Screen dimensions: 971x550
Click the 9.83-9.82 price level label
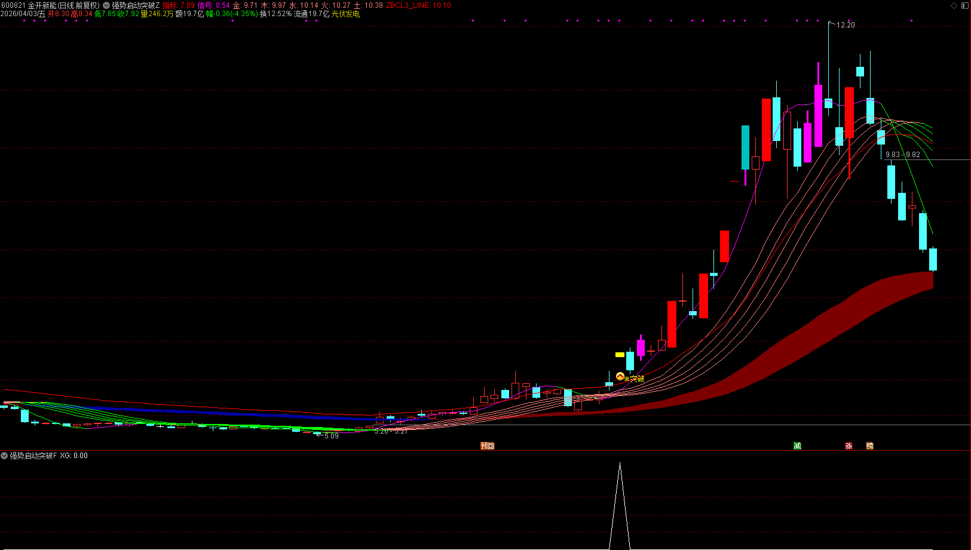[x=903, y=155]
